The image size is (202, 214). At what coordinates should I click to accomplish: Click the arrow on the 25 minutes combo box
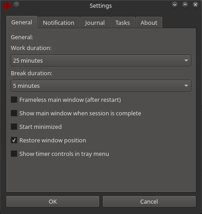point(186,60)
